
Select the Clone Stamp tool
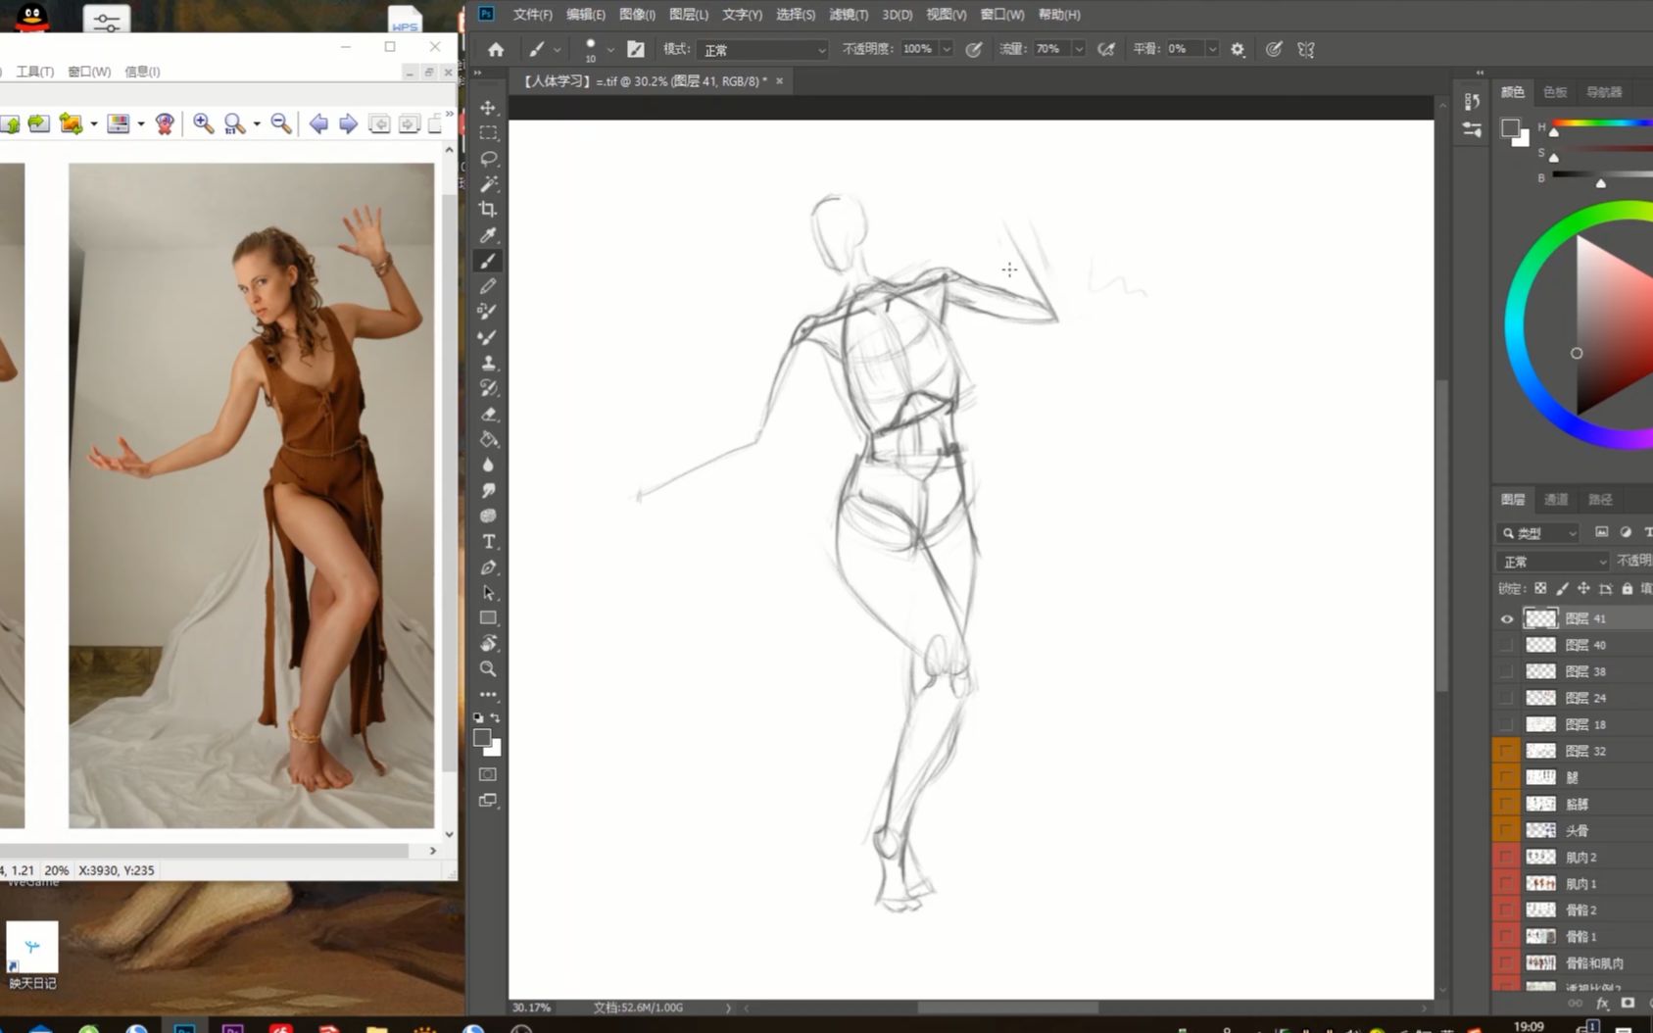[x=488, y=363]
